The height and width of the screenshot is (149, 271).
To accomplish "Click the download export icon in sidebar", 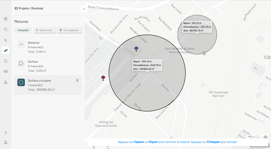I will [6, 82].
